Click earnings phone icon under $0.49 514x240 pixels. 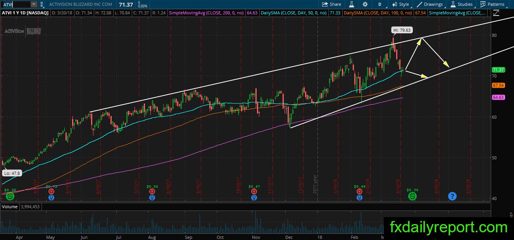tap(360, 192)
